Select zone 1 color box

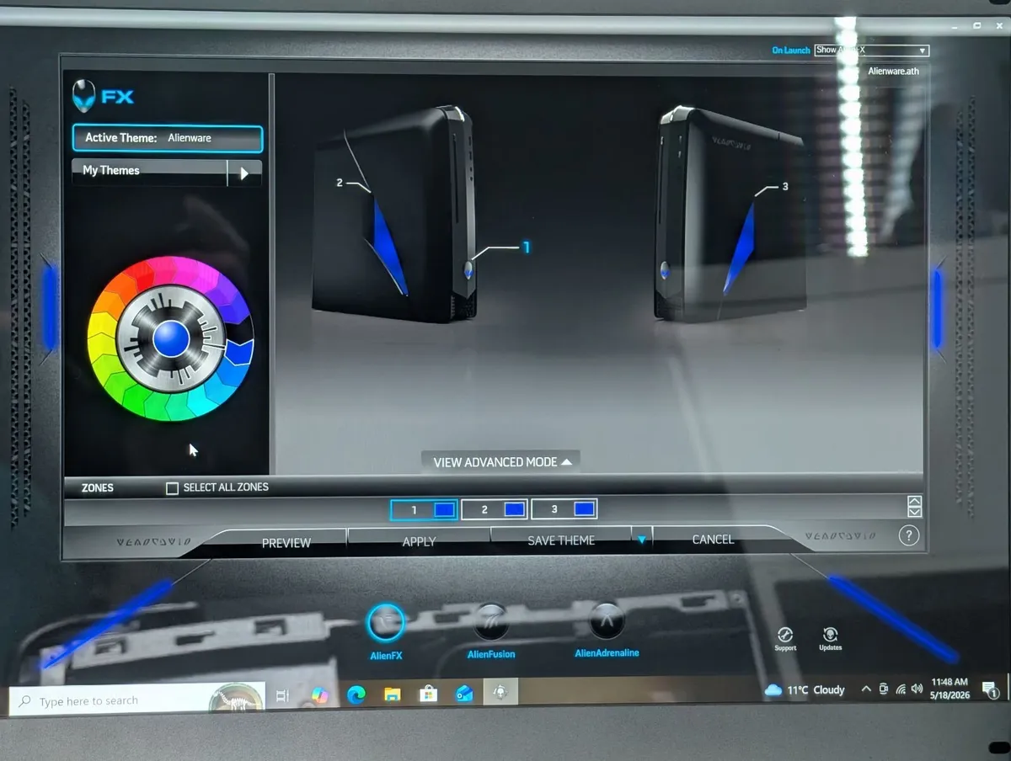click(x=444, y=510)
